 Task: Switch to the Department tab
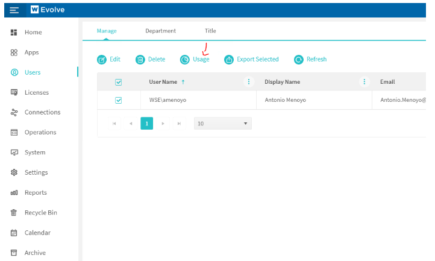[160, 31]
